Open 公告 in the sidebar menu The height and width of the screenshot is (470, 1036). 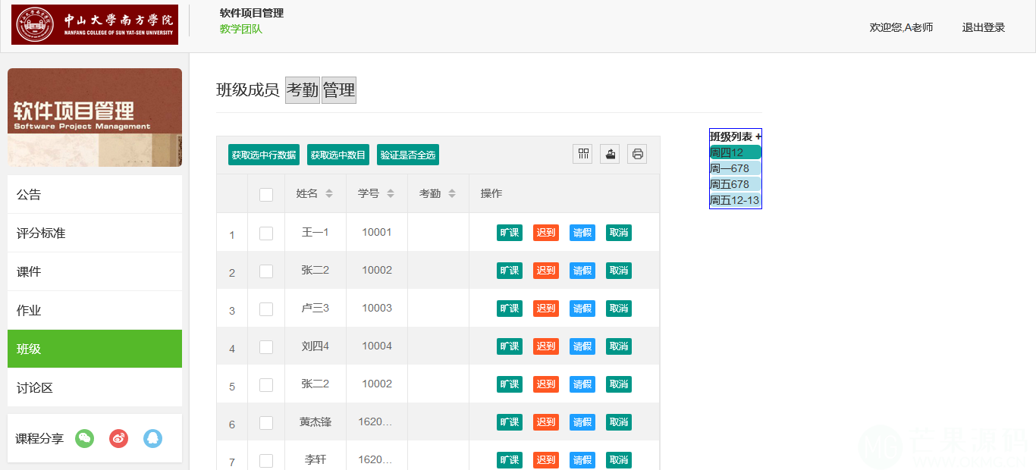[95, 195]
